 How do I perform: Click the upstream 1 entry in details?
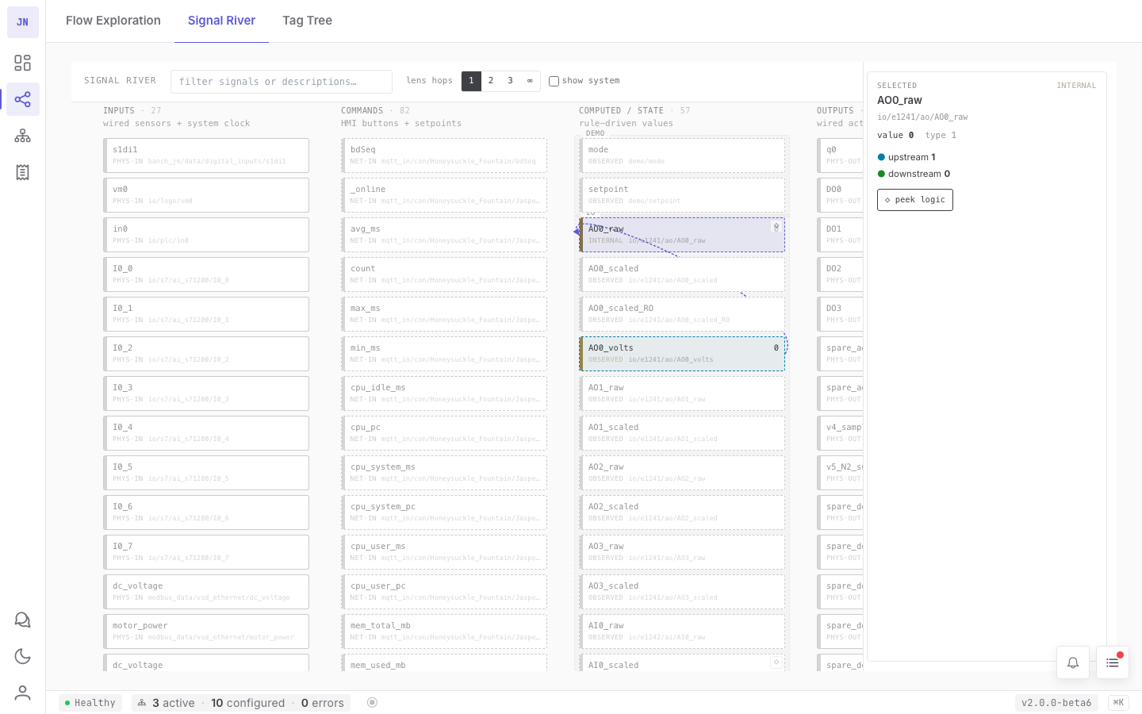tap(906, 157)
